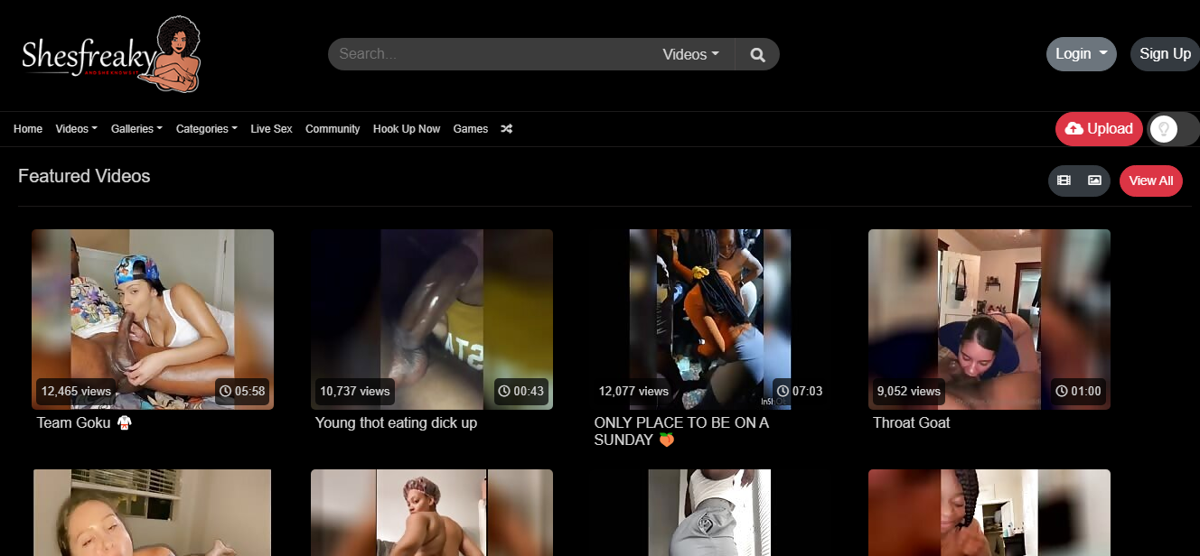Open the Team Goku video title link
Image resolution: width=1200 pixels, height=556 pixels.
74,422
